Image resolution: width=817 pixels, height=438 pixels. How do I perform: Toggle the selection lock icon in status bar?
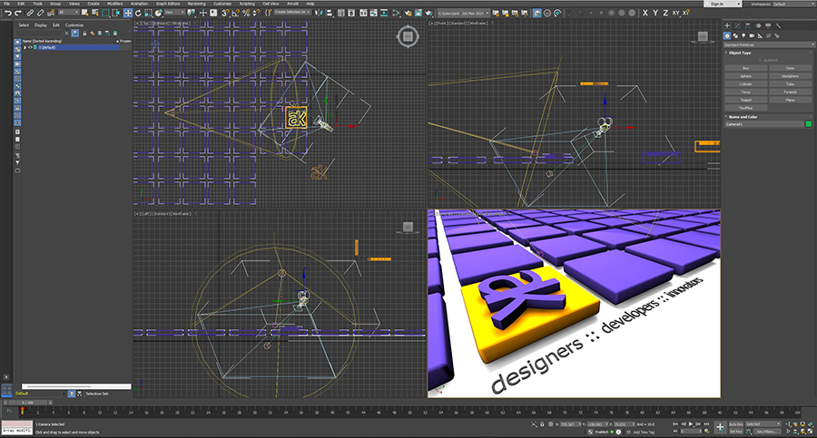(542, 423)
